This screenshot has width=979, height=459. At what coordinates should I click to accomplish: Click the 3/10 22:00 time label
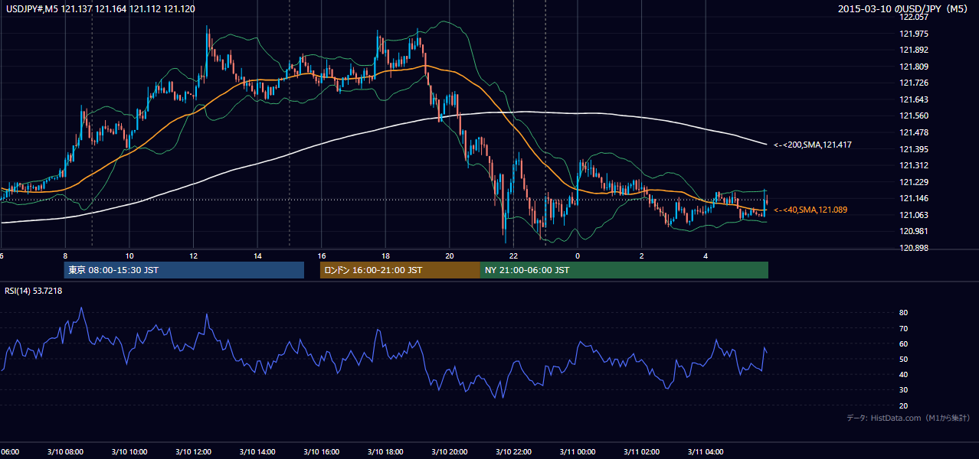(x=513, y=452)
